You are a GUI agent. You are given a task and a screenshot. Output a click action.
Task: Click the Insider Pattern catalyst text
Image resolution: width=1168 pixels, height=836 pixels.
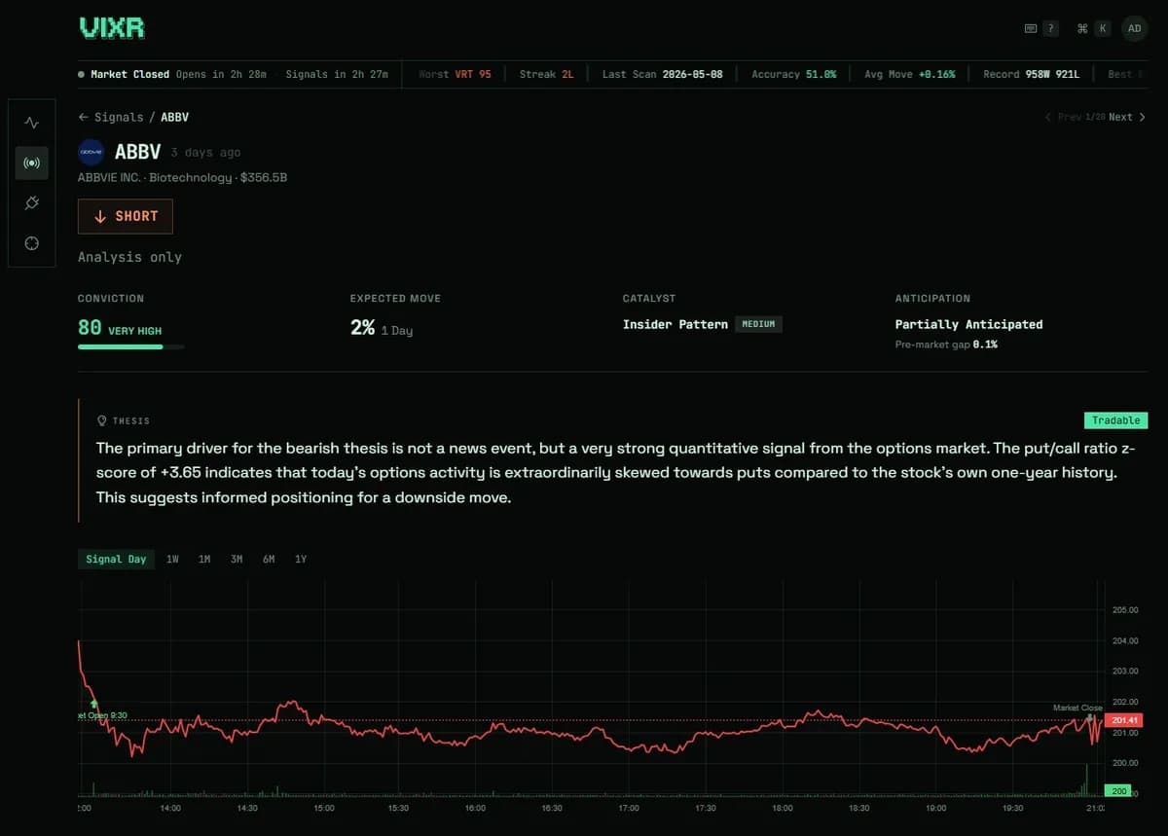[x=675, y=324]
